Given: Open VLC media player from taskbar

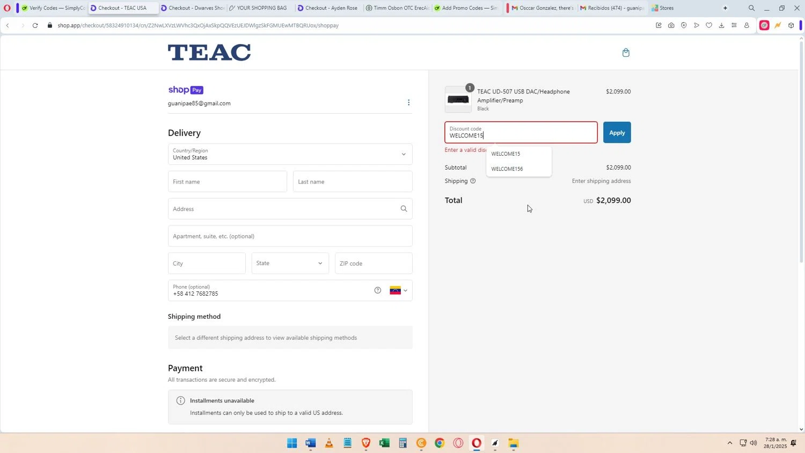Looking at the screenshot, I should click(x=329, y=443).
